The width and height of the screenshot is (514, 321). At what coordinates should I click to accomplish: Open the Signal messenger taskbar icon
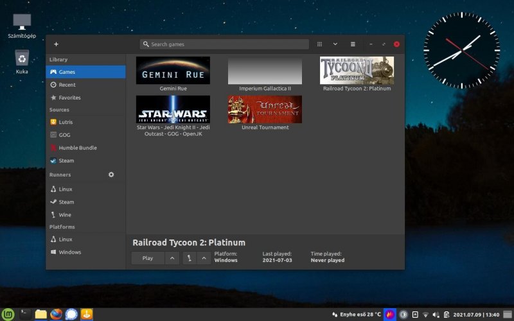pyautogui.click(x=71, y=315)
